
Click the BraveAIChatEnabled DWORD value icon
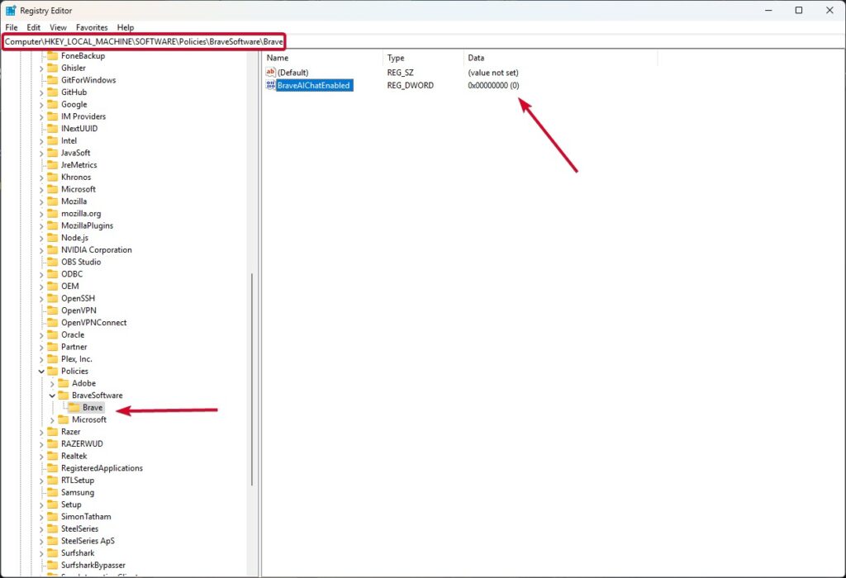(270, 85)
